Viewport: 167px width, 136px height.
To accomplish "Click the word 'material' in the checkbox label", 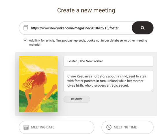I will (x=35, y=44).
